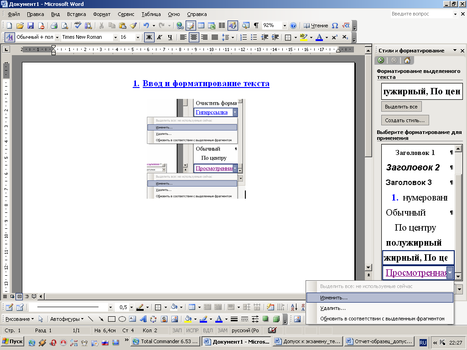Paste from clipboard icon
The width and height of the screenshot is (467, 350).
tap(122, 26)
